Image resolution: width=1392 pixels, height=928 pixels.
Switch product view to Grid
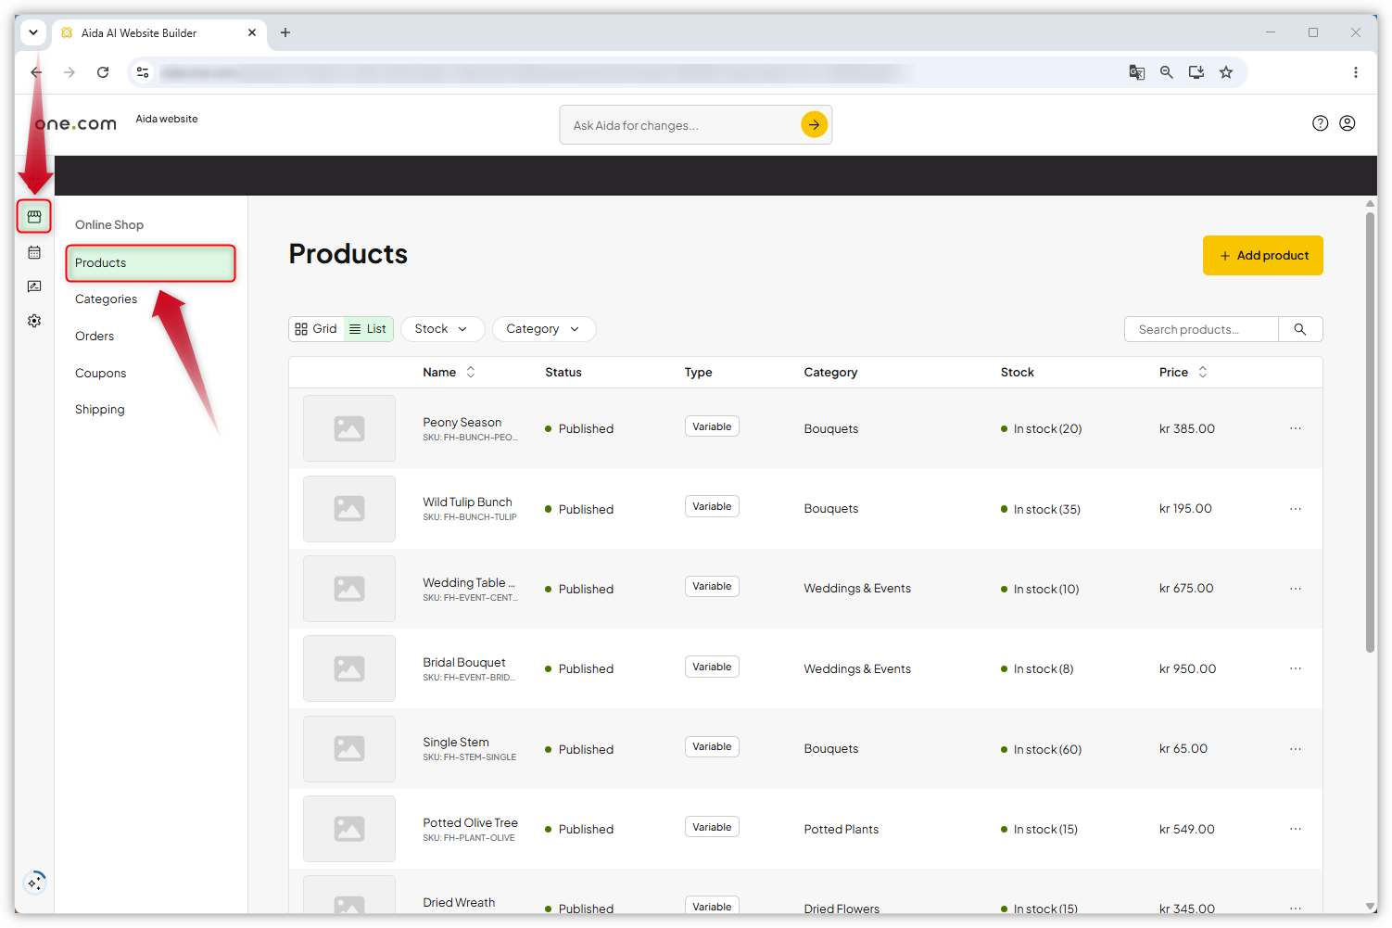point(316,329)
